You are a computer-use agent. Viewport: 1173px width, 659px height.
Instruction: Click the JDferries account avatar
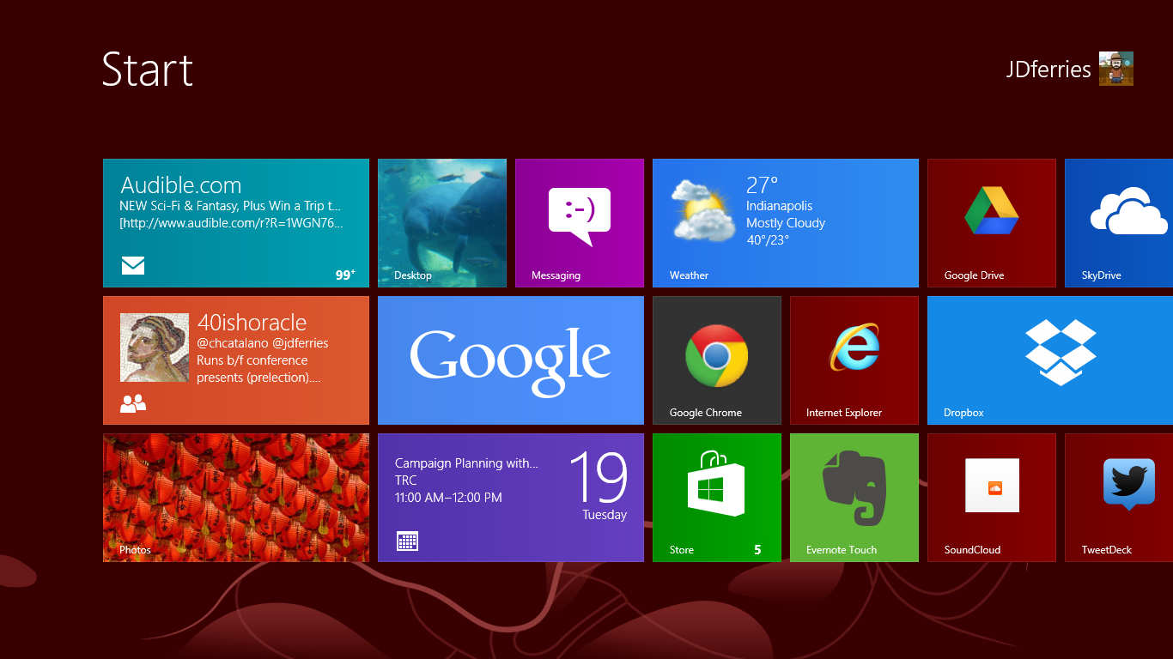pos(1116,69)
